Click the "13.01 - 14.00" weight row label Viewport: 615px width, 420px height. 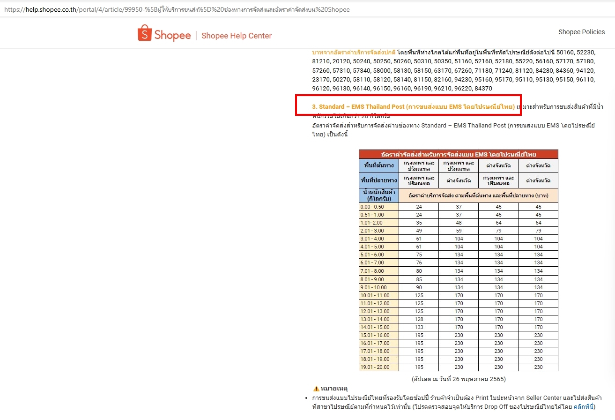click(x=379, y=319)
